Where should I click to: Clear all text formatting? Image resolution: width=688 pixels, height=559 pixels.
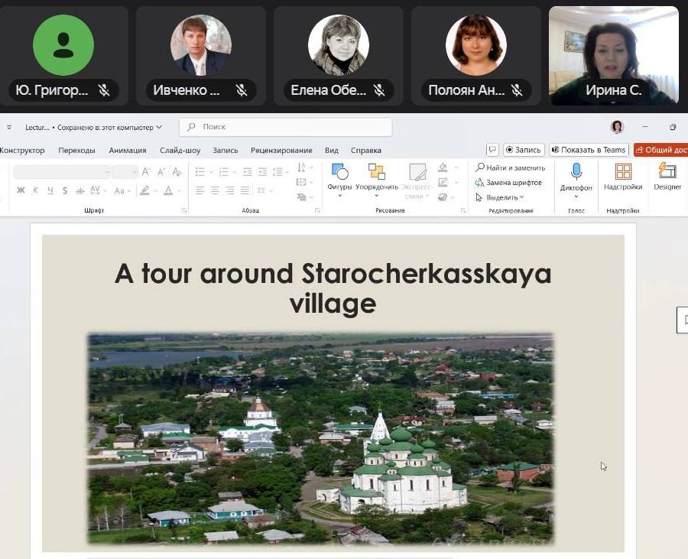(177, 172)
